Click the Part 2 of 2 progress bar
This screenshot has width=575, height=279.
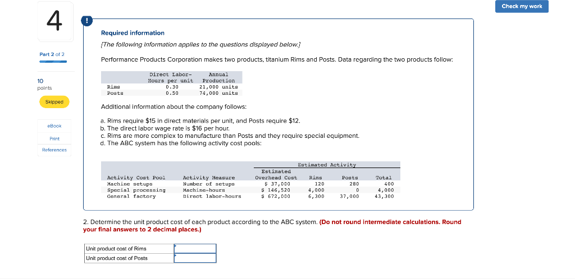[53, 62]
